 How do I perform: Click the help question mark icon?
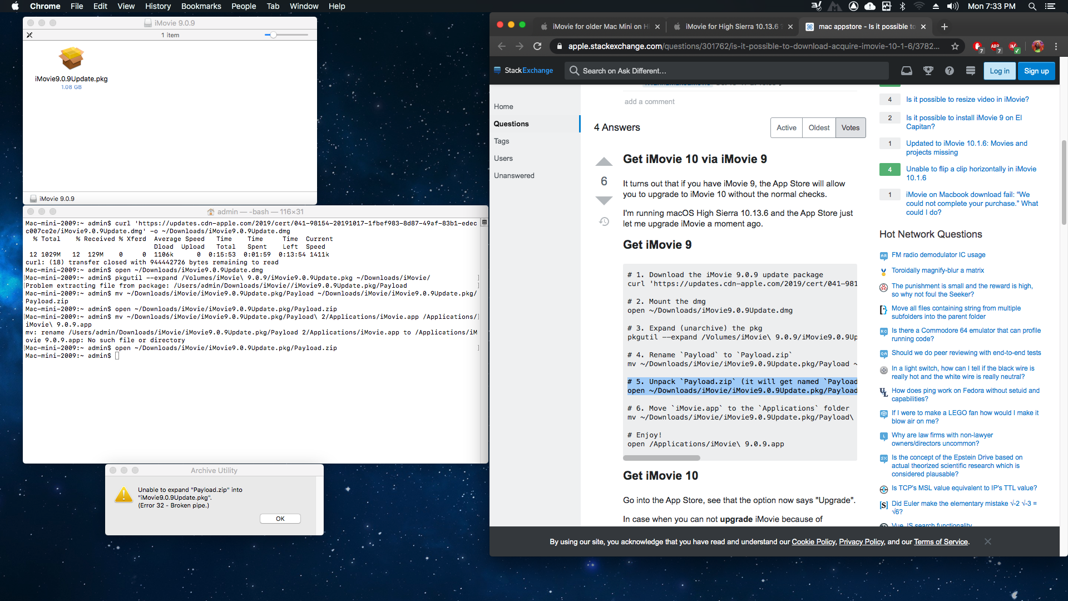click(950, 71)
